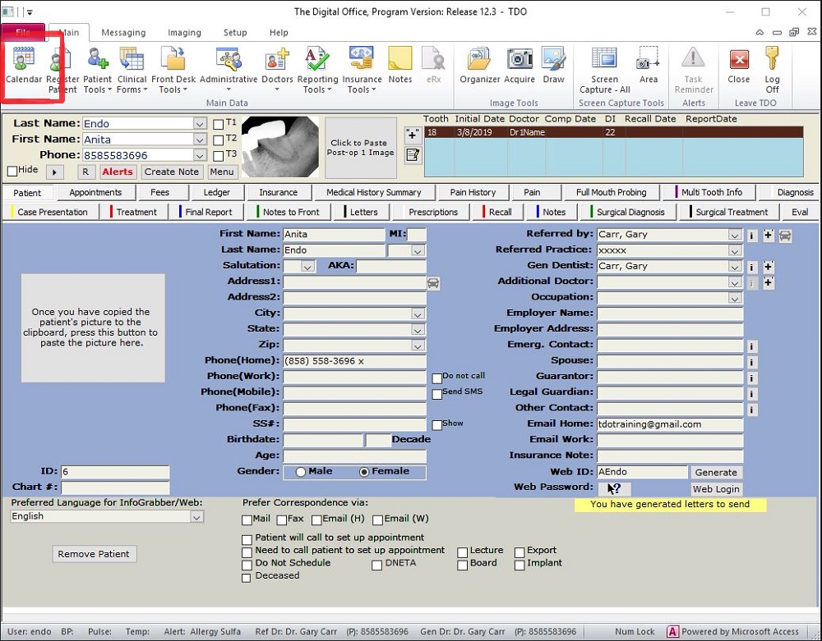Open the Medical History Summary tab
Viewport: 822px width, 641px height.
[373, 193]
